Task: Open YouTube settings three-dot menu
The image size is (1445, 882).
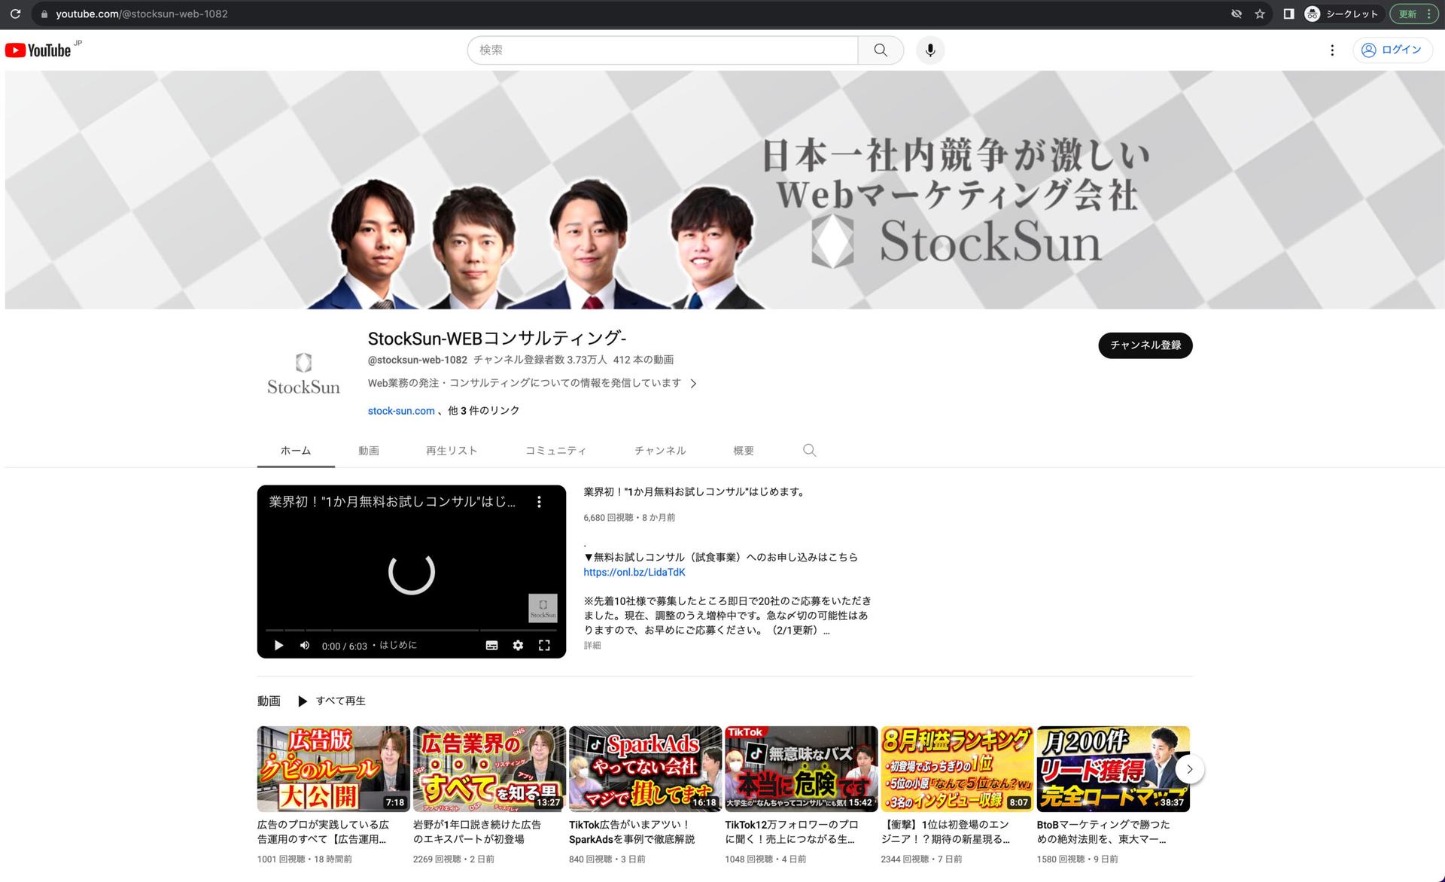Action: [x=1332, y=50]
